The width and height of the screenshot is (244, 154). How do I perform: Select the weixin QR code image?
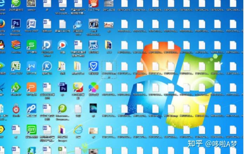tap(31, 3)
